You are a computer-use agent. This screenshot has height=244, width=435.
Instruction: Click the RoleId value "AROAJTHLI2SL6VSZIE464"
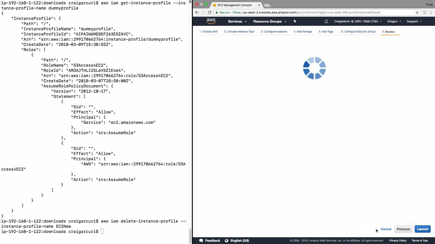click(x=95, y=70)
